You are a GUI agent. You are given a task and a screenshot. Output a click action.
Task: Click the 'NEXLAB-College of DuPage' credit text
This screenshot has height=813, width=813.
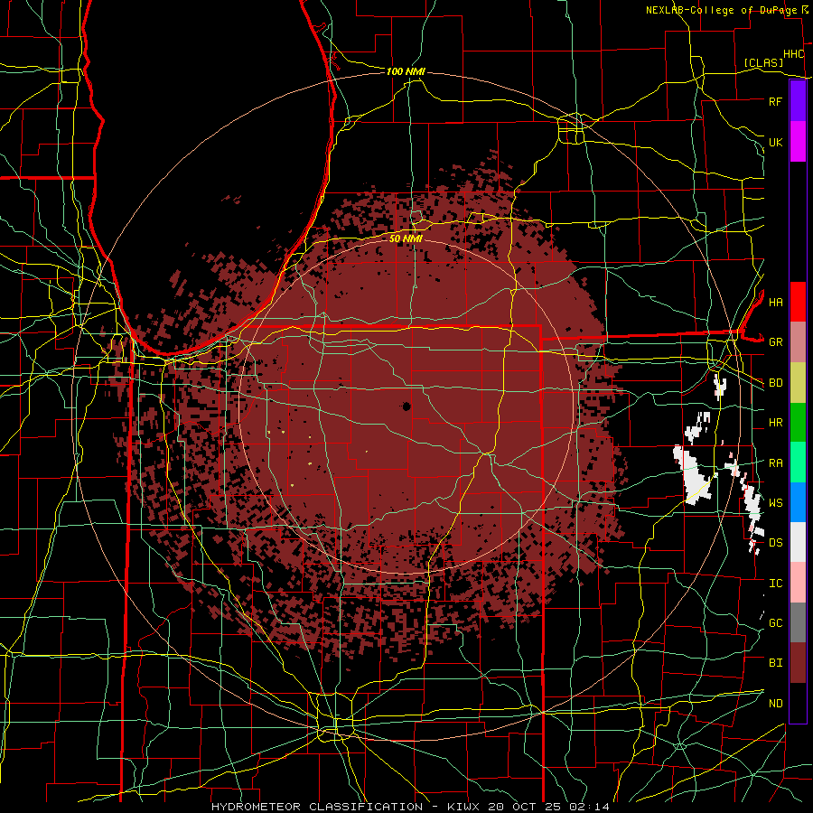point(722,10)
